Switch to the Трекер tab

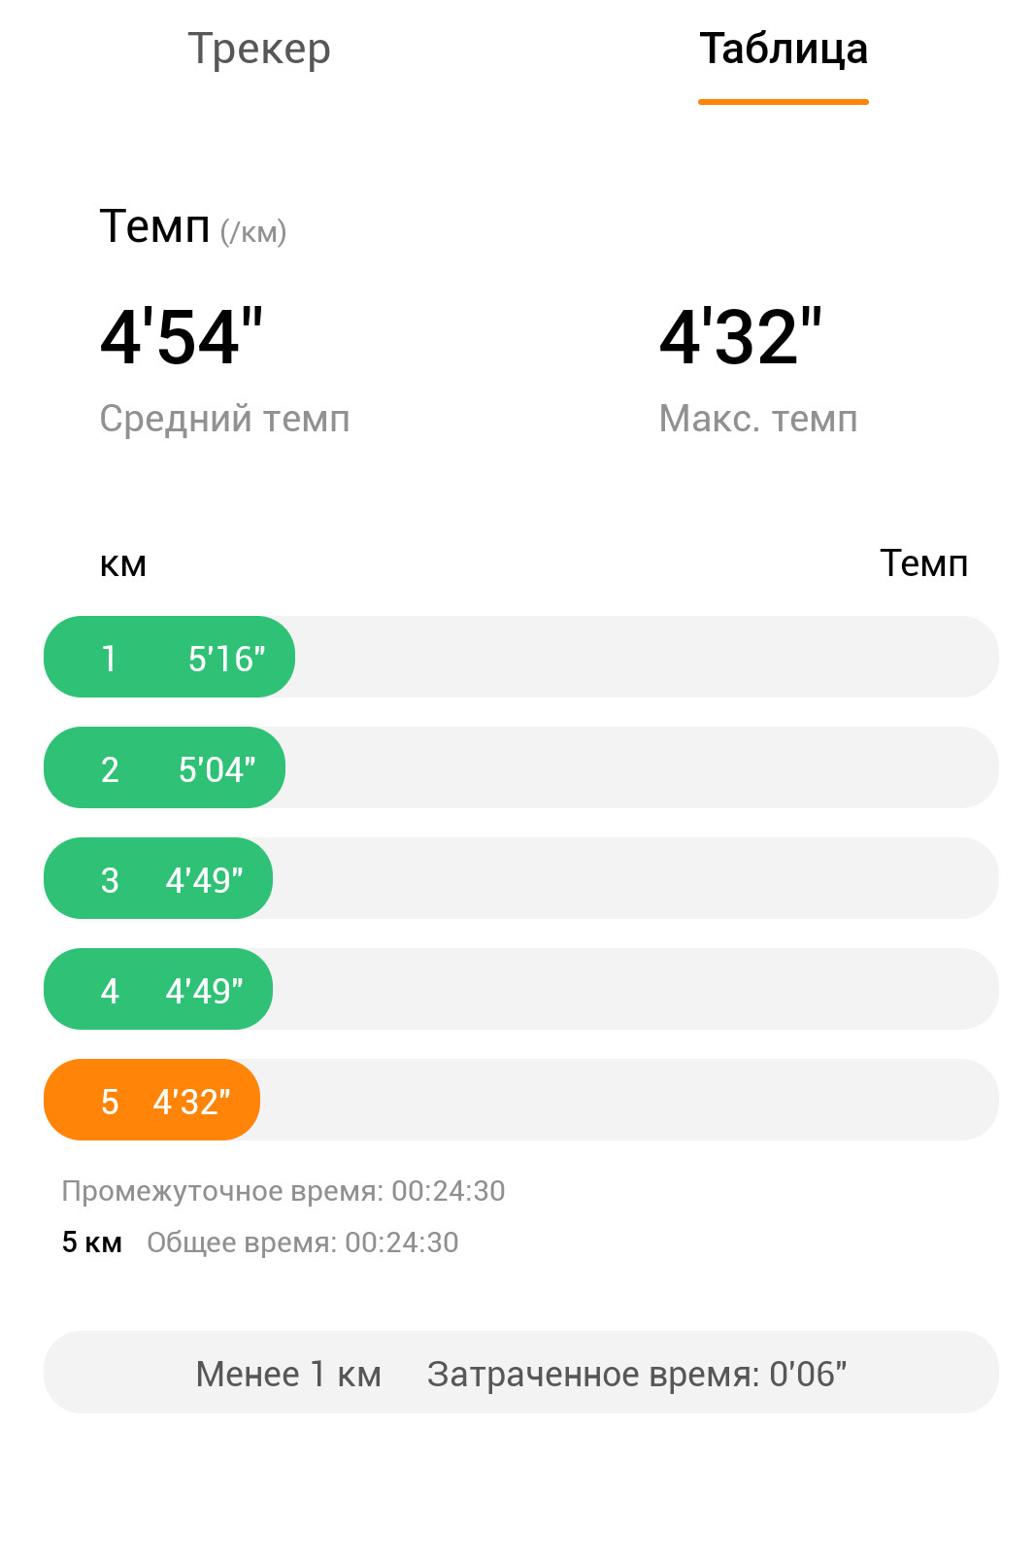tap(259, 49)
